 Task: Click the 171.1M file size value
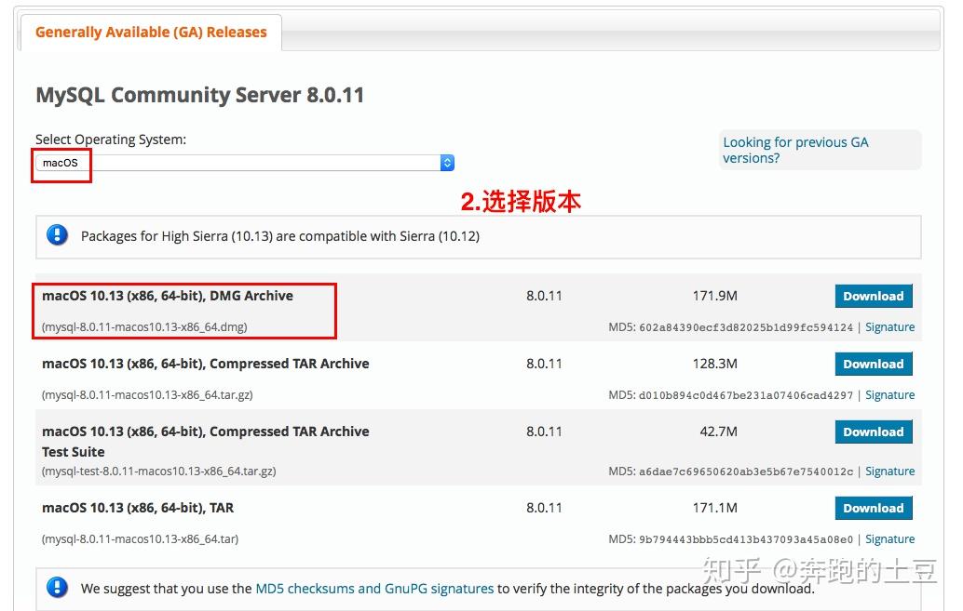point(715,508)
